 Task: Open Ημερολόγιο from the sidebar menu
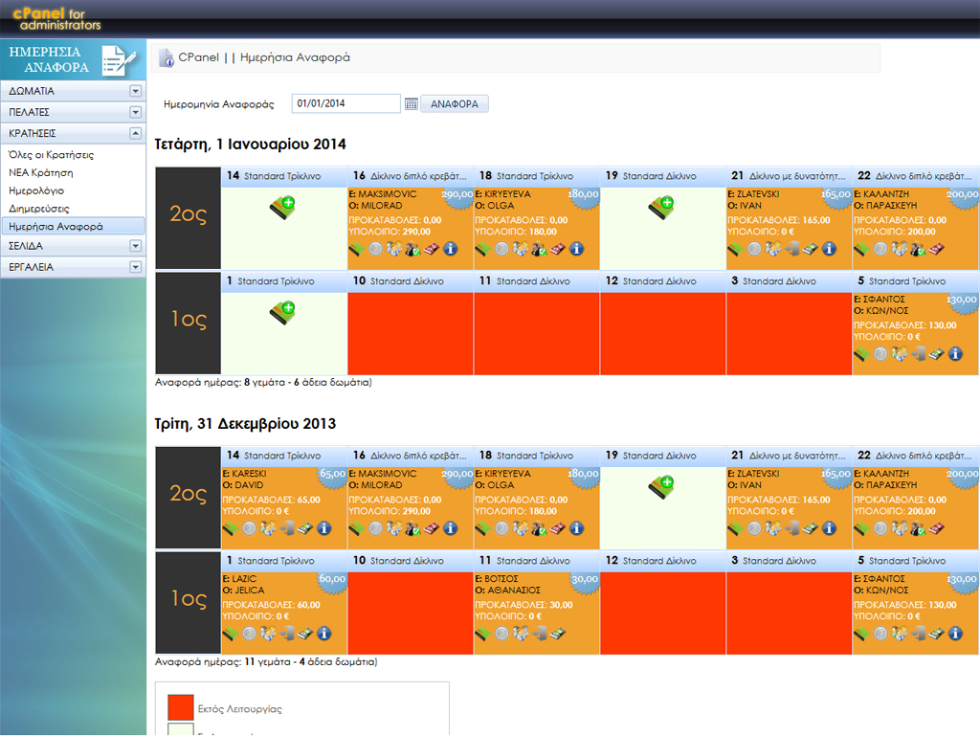(36, 190)
